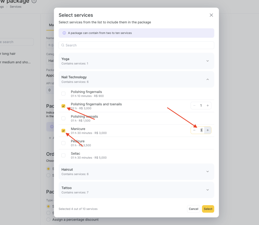259x225 pixels.
Task: Decrease Polishing fingernails and toenails quantity
Action: [195, 105]
